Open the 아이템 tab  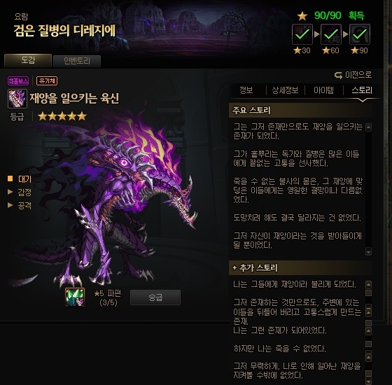click(323, 90)
